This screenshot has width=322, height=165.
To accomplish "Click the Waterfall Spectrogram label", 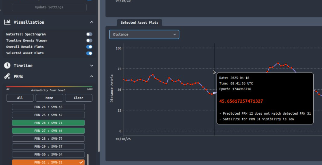I will coord(26,34).
